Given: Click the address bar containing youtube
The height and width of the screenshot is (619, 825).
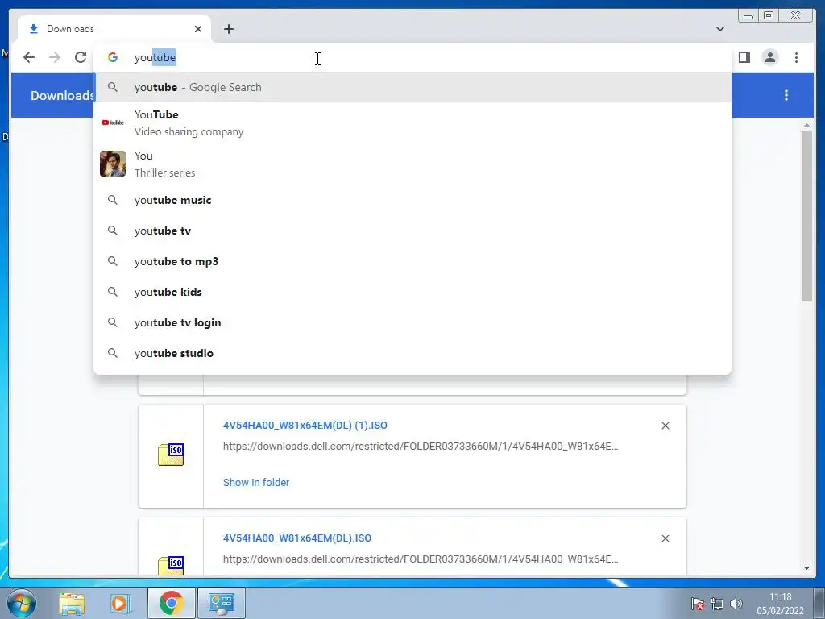Looking at the screenshot, I should point(412,57).
